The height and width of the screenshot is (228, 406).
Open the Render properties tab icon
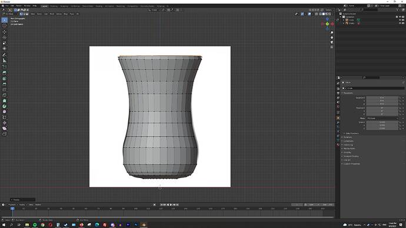pos(338,89)
